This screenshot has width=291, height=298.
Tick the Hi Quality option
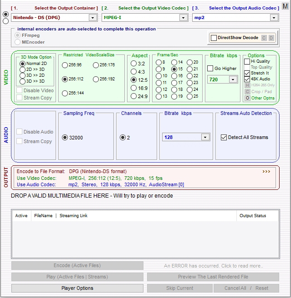(x=247, y=61)
